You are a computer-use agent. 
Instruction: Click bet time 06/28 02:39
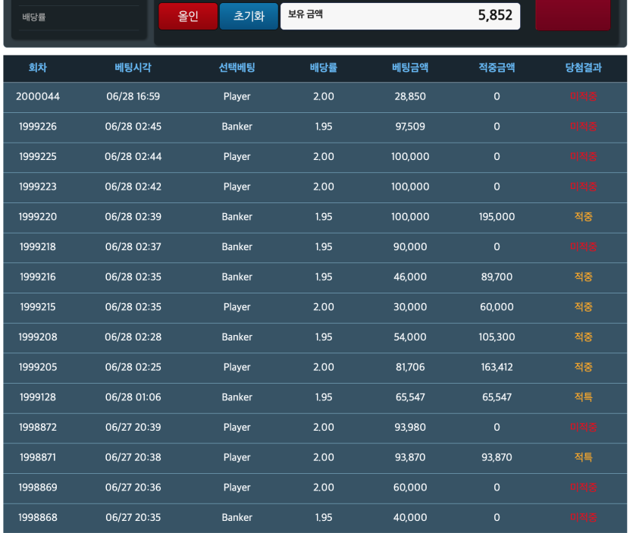coord(133,217)
